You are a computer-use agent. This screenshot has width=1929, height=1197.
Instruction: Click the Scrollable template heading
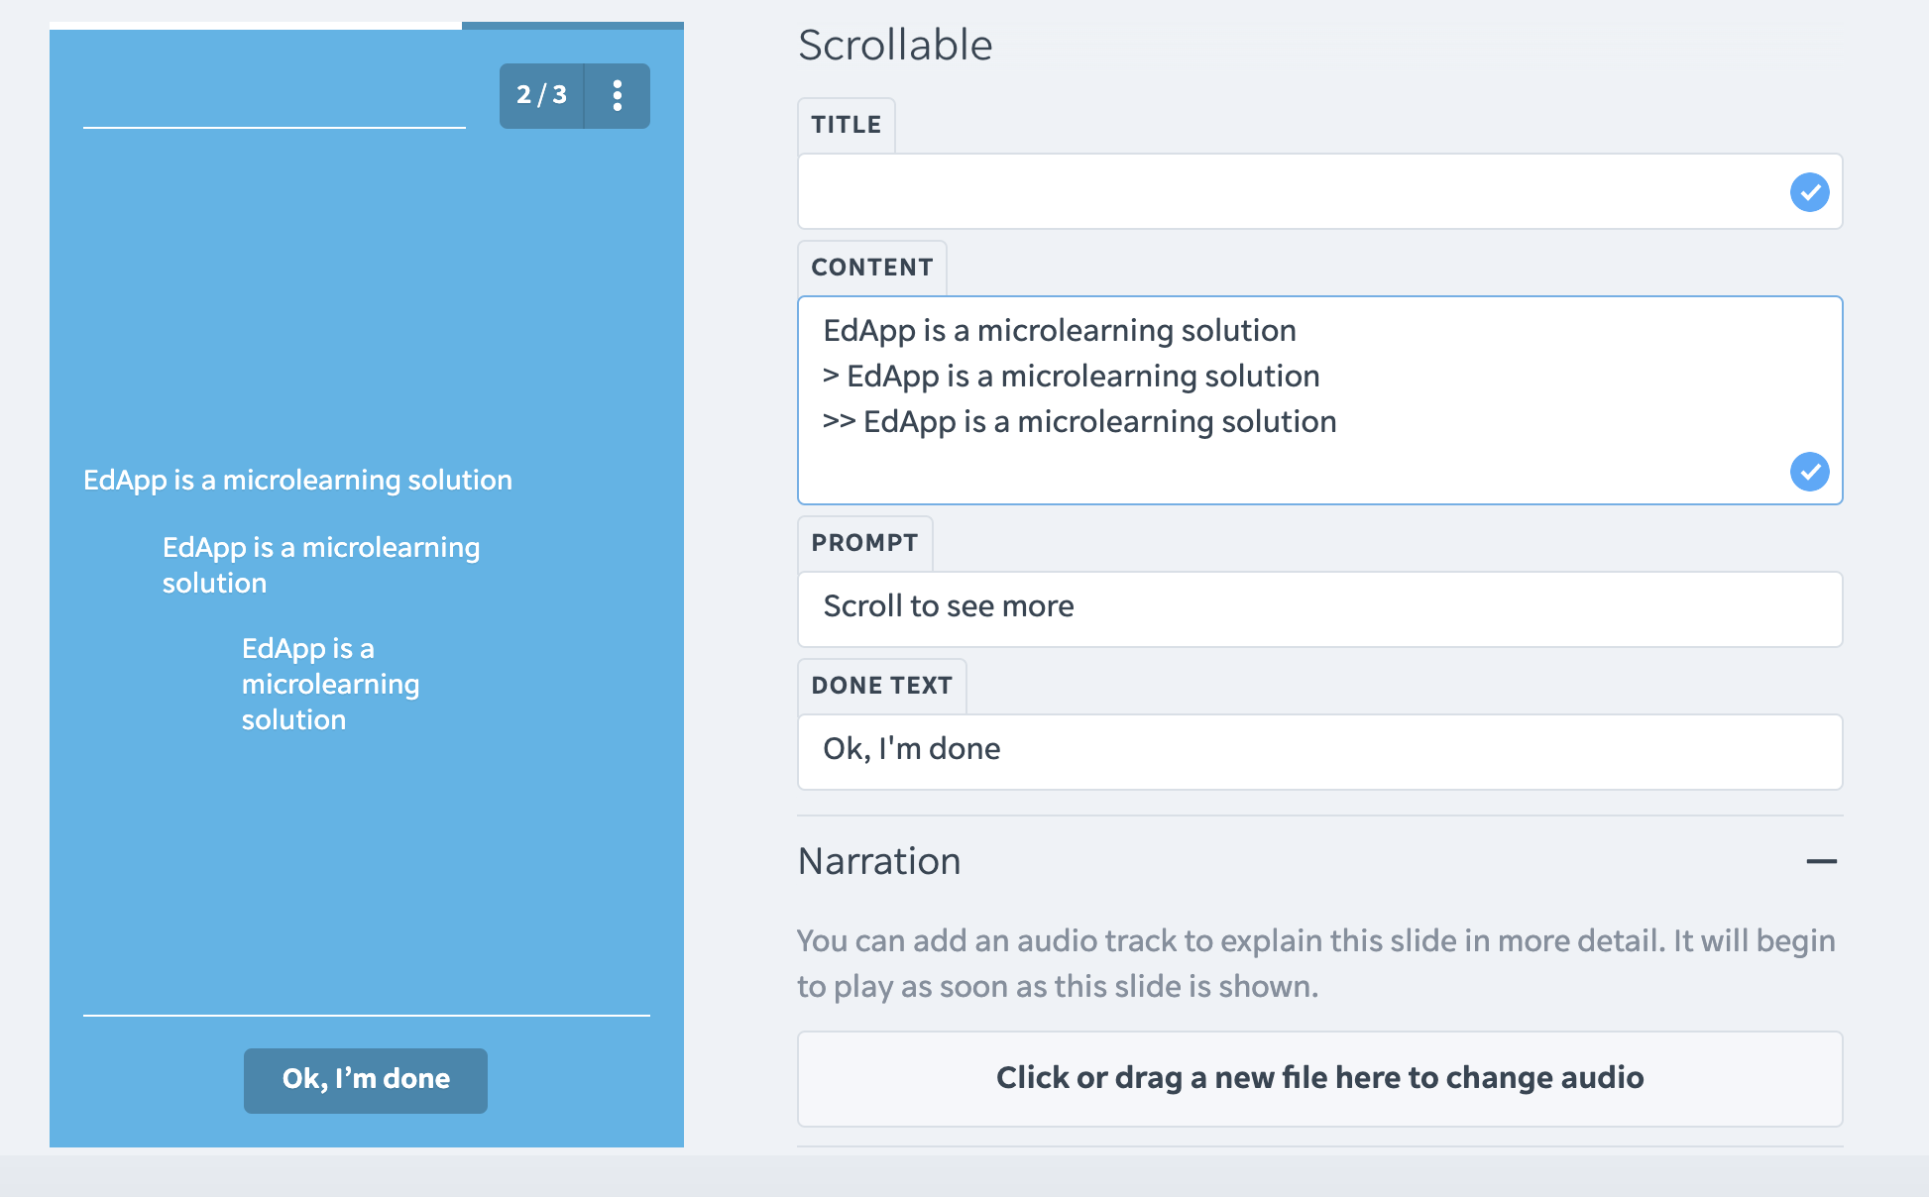coord(895,46)
